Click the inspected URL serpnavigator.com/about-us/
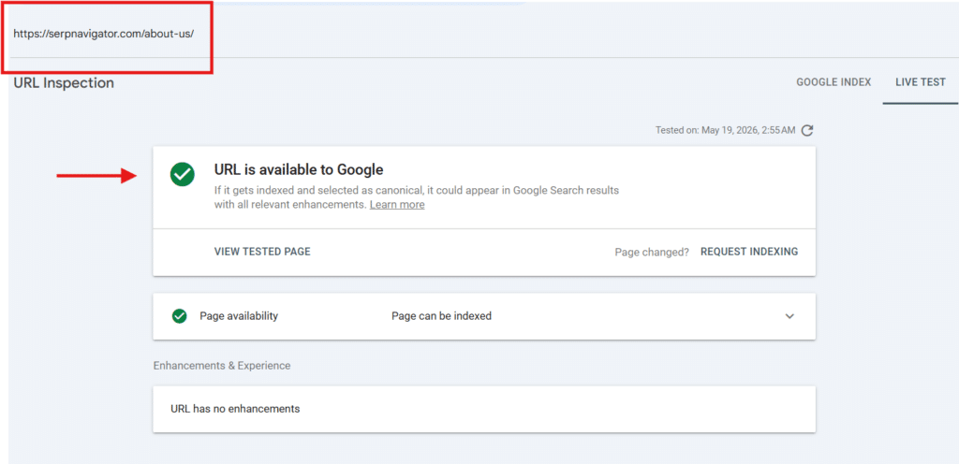 (x=103, y=34)
